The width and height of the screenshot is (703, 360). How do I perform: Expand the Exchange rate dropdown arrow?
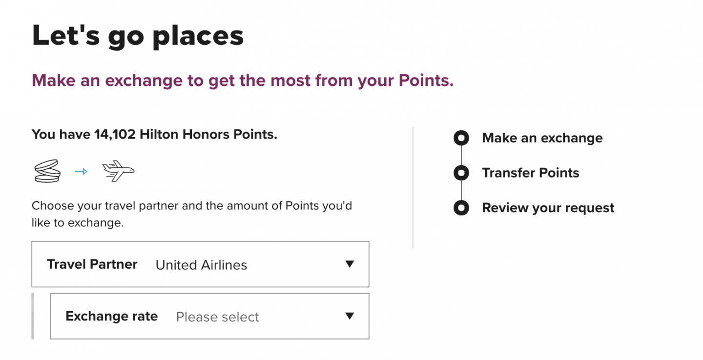[349, 316]
